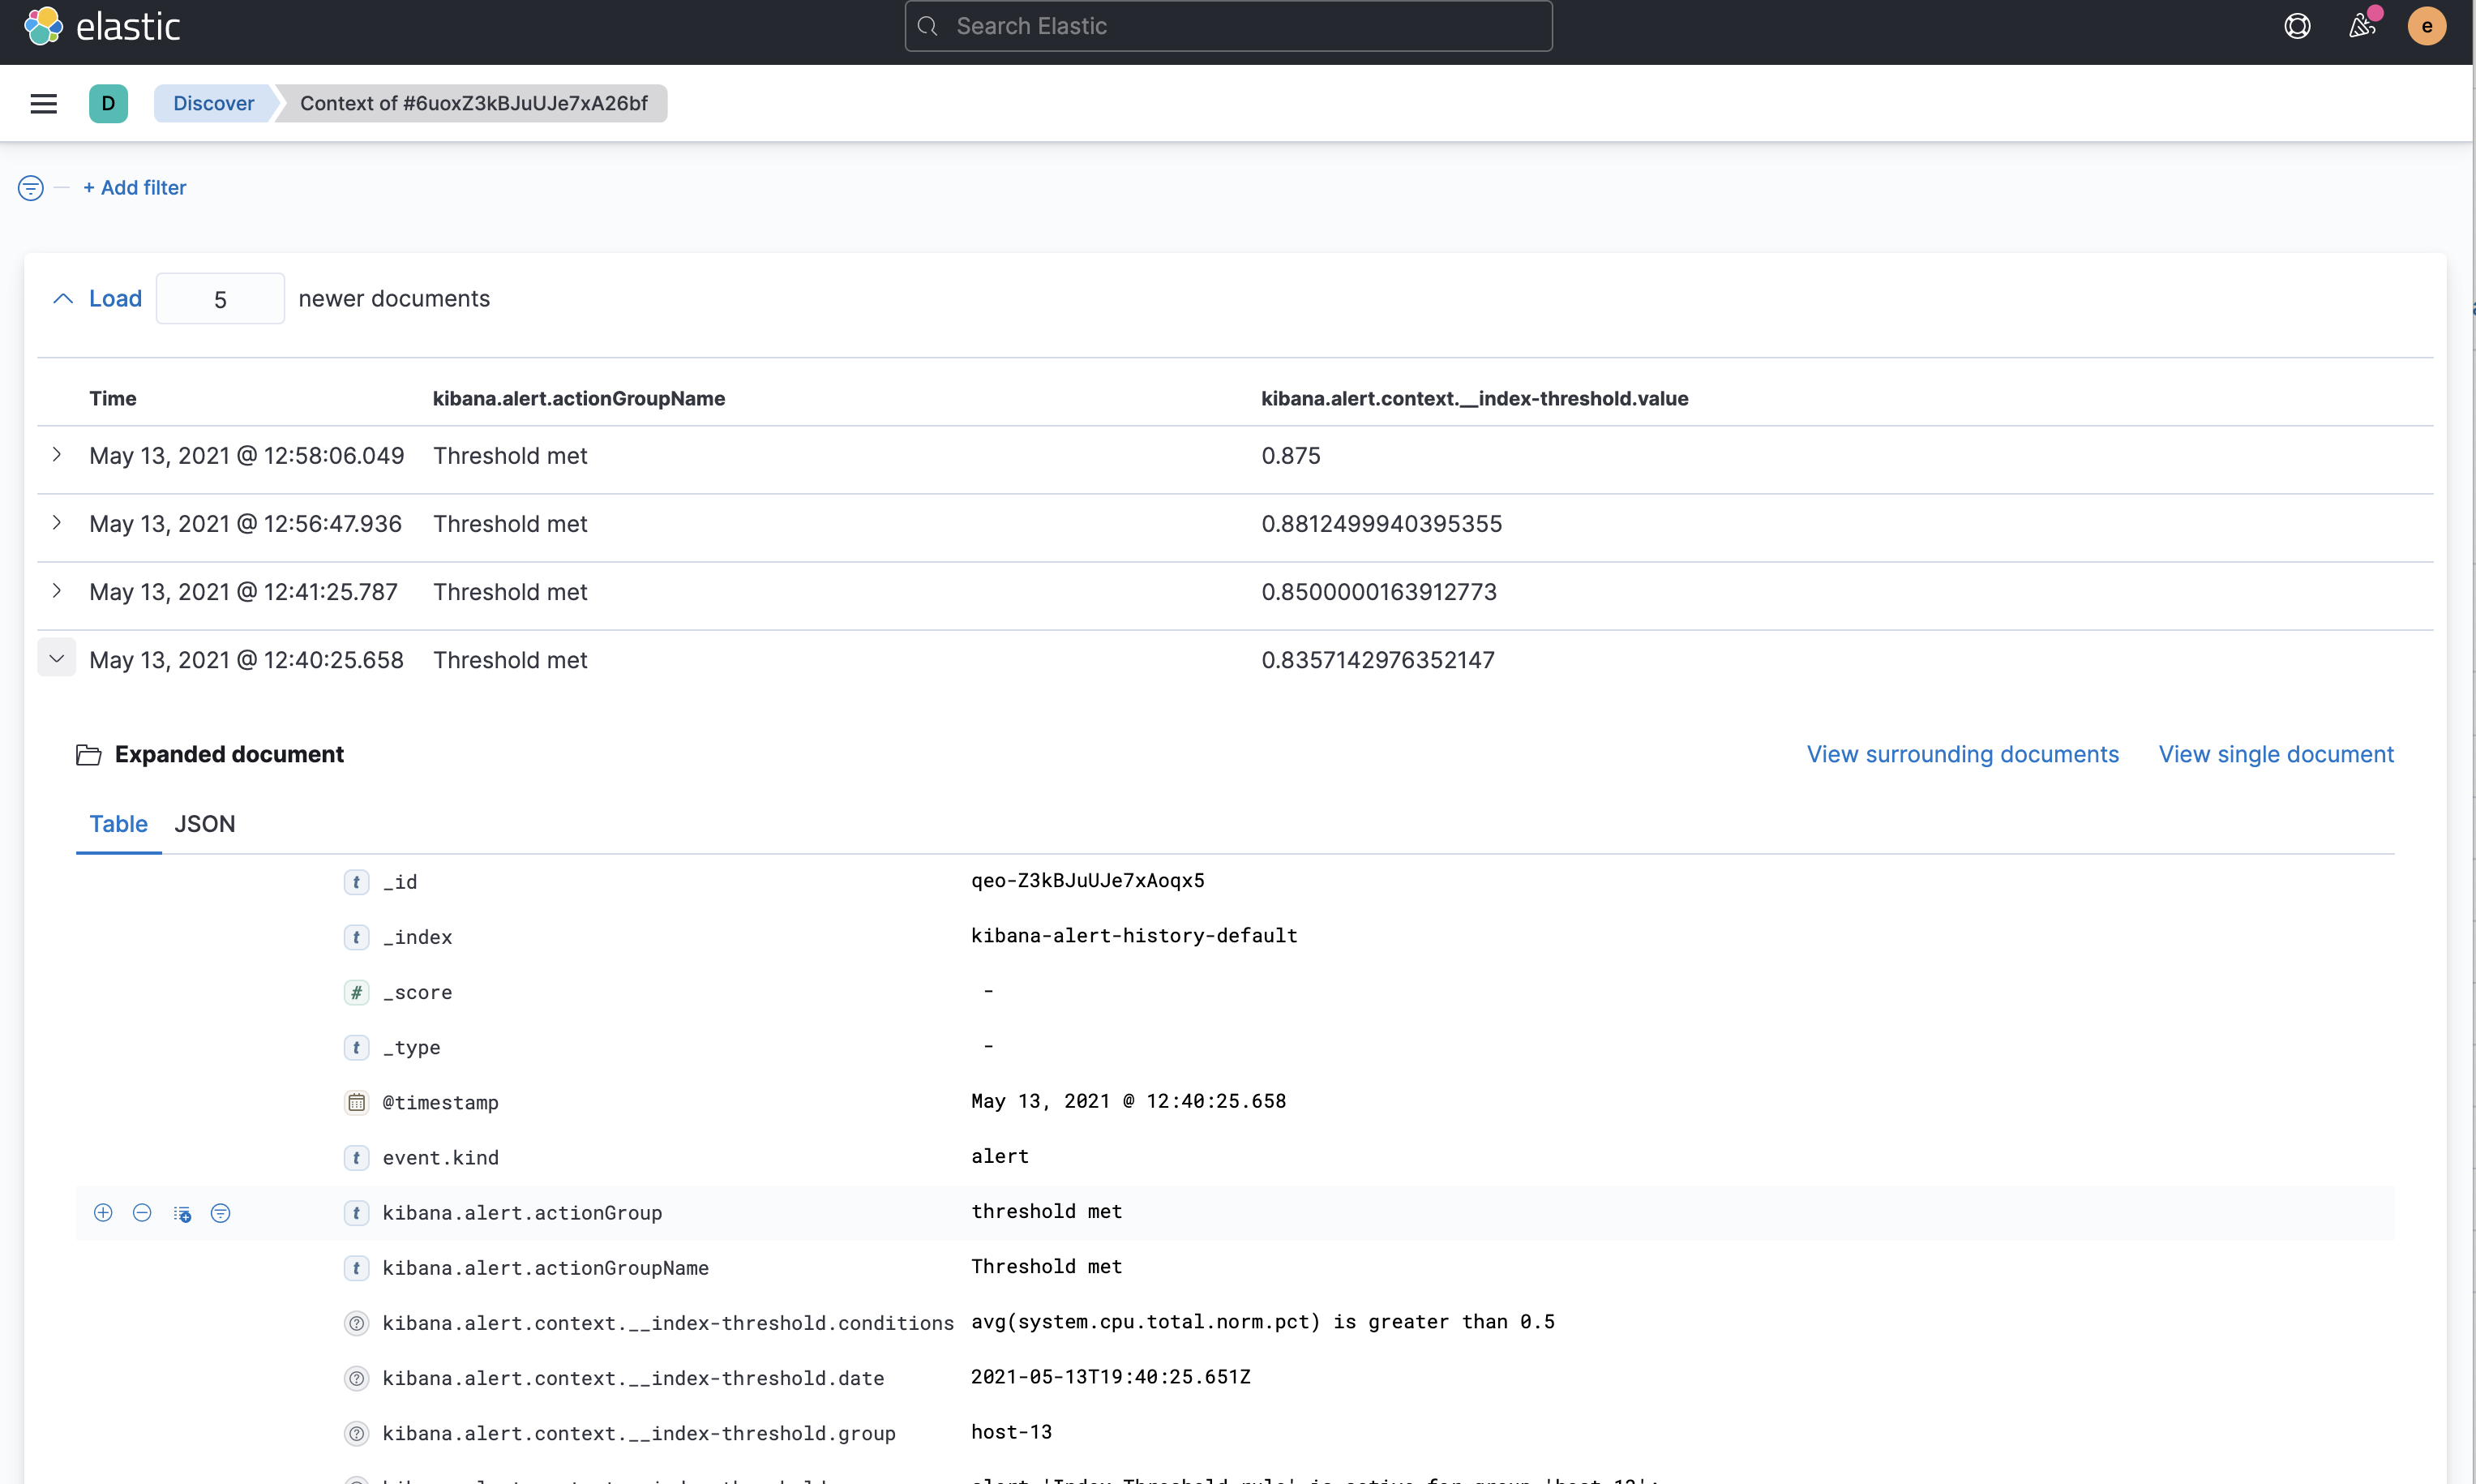The width and height of the screenshot is (2476, 1484).
Task: Click the Load newer documents count input field
Action: (221, 298)
